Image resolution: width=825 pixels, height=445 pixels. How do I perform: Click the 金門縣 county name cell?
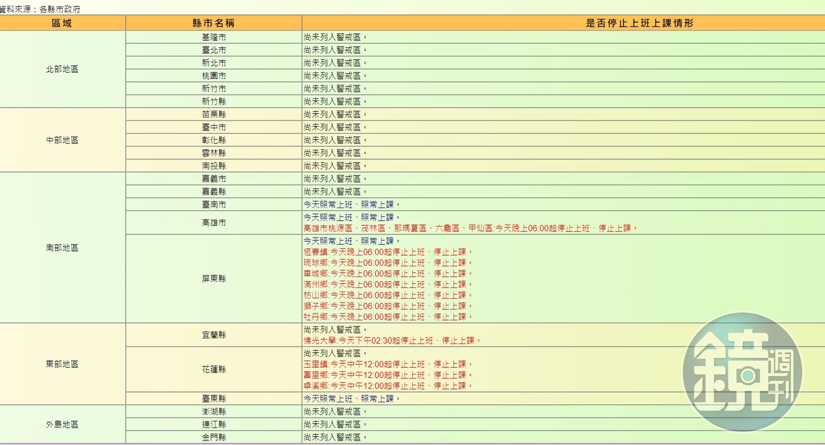[214, 437]
